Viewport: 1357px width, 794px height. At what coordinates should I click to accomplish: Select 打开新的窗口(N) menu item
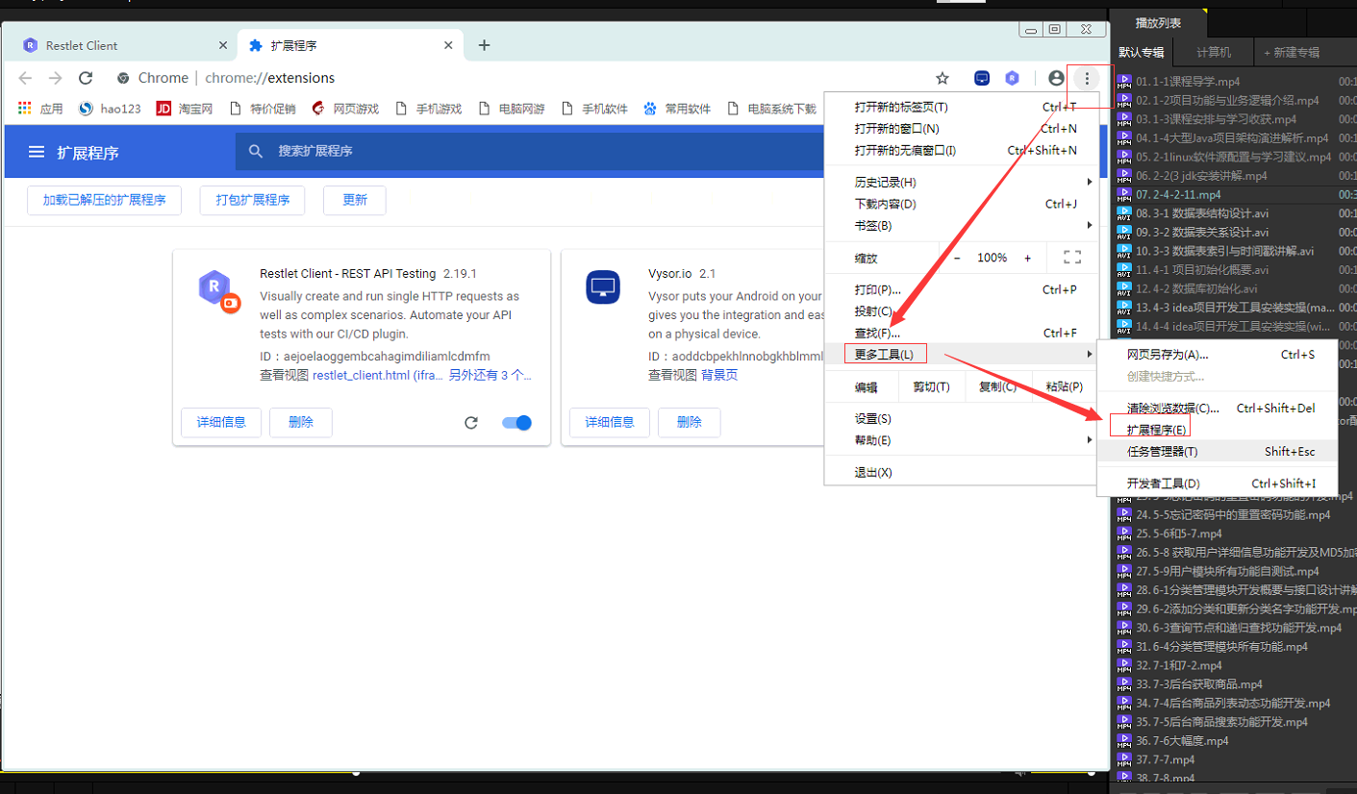click(962, 129)
